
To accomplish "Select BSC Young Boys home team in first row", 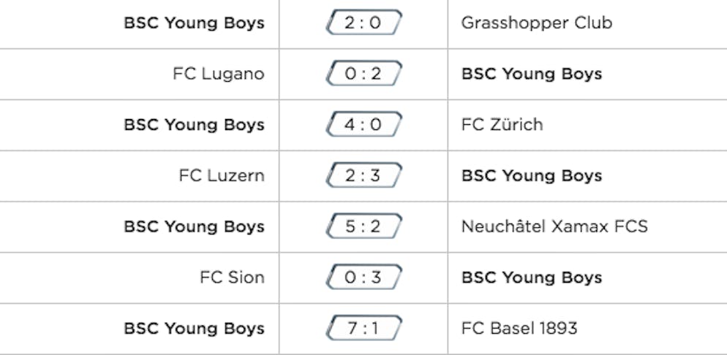I will coord(195,23).
